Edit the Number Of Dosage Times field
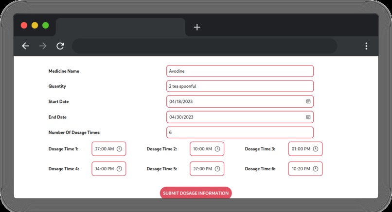Viewport: 392px width, 212px height. pos(240,132)
